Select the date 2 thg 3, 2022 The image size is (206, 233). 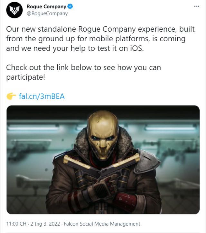tap(45, 224)
